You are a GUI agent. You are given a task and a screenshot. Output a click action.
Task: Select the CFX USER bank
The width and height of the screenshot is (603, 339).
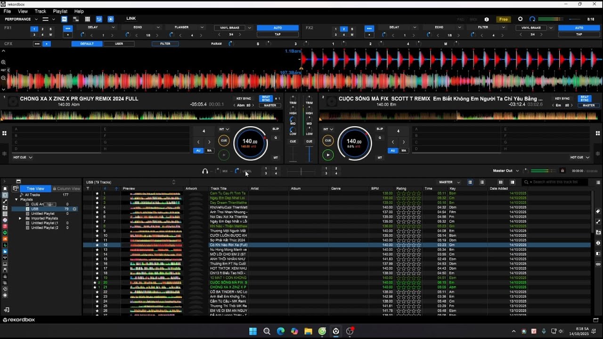[119, 44]
